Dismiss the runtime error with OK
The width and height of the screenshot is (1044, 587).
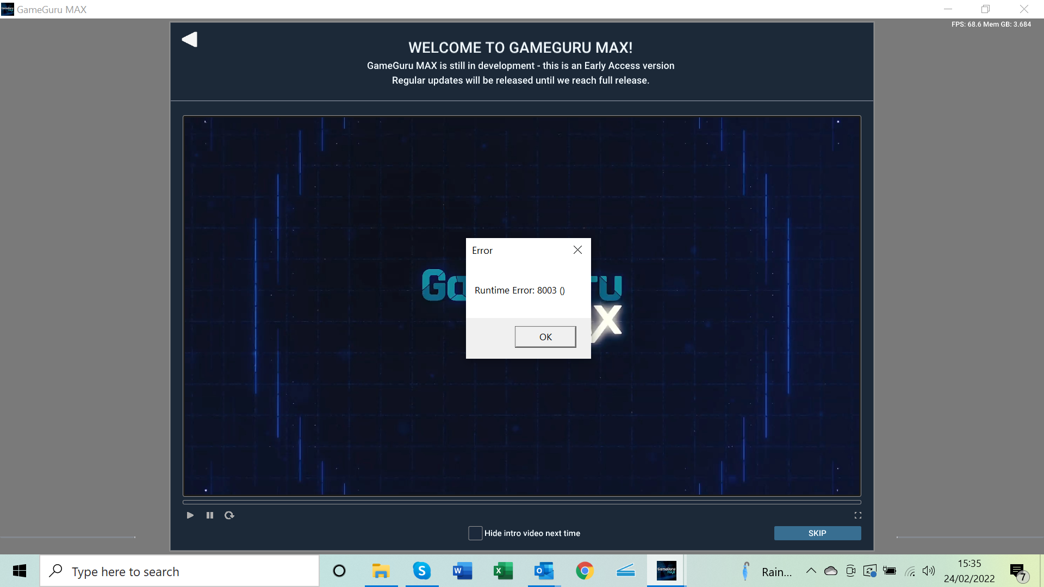(x=545, y=336)
